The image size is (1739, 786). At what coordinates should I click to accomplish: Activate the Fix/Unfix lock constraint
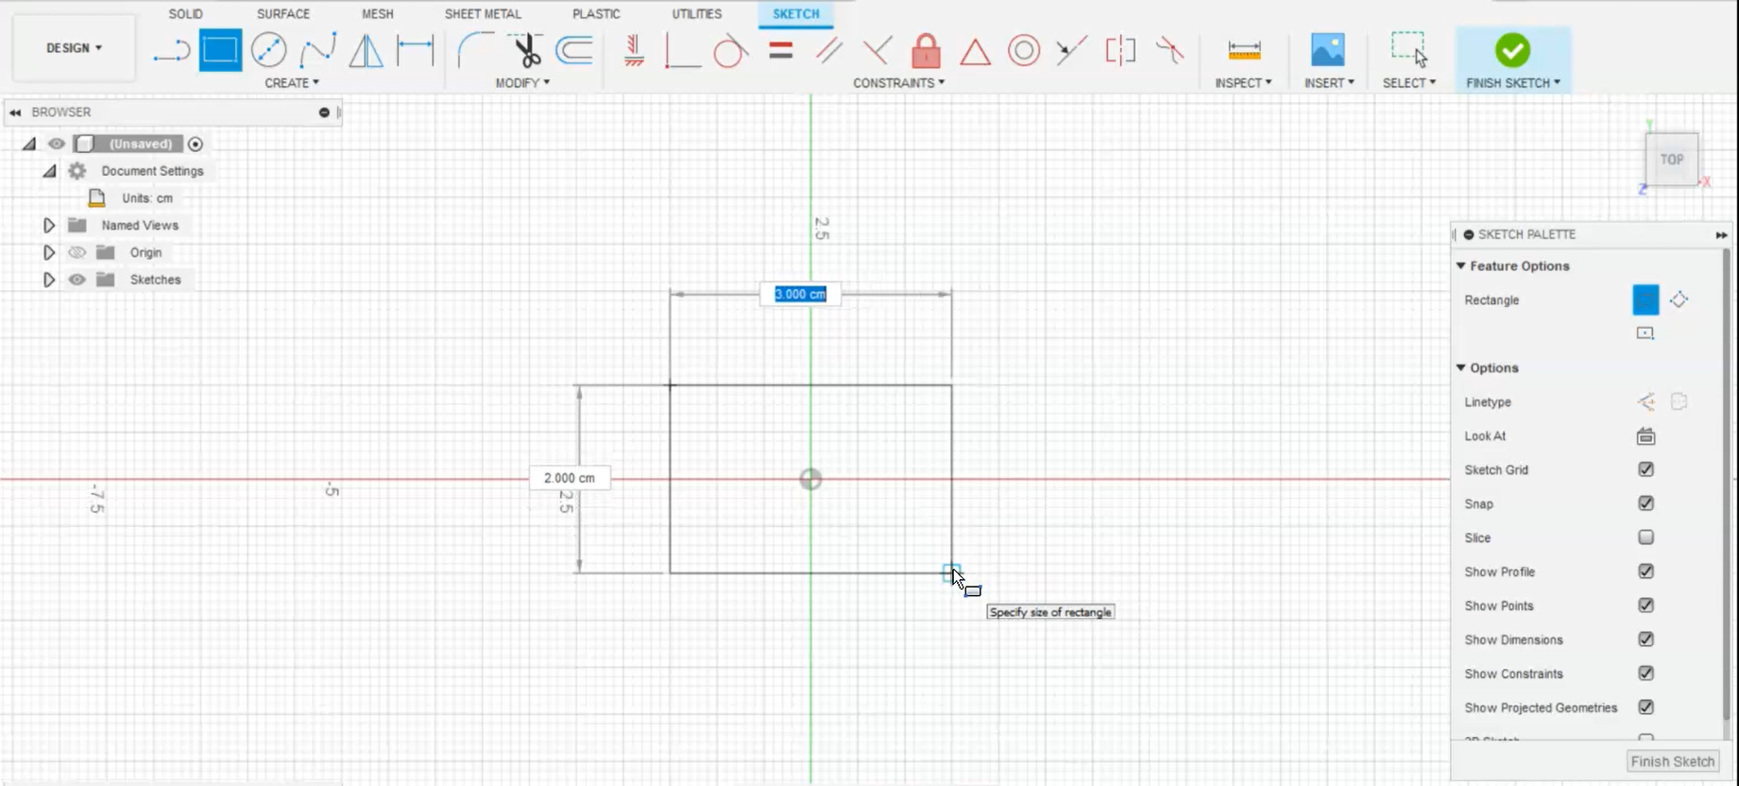coord(926,50)
